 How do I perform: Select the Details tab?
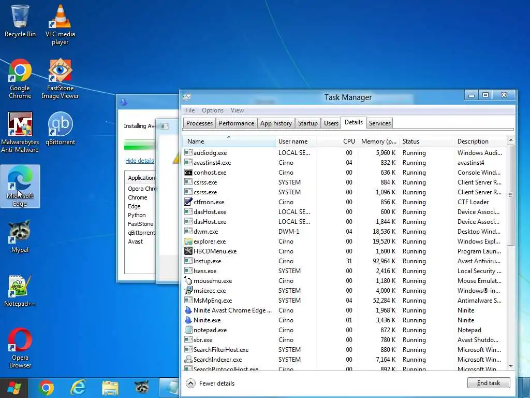[x=354, y=122]
